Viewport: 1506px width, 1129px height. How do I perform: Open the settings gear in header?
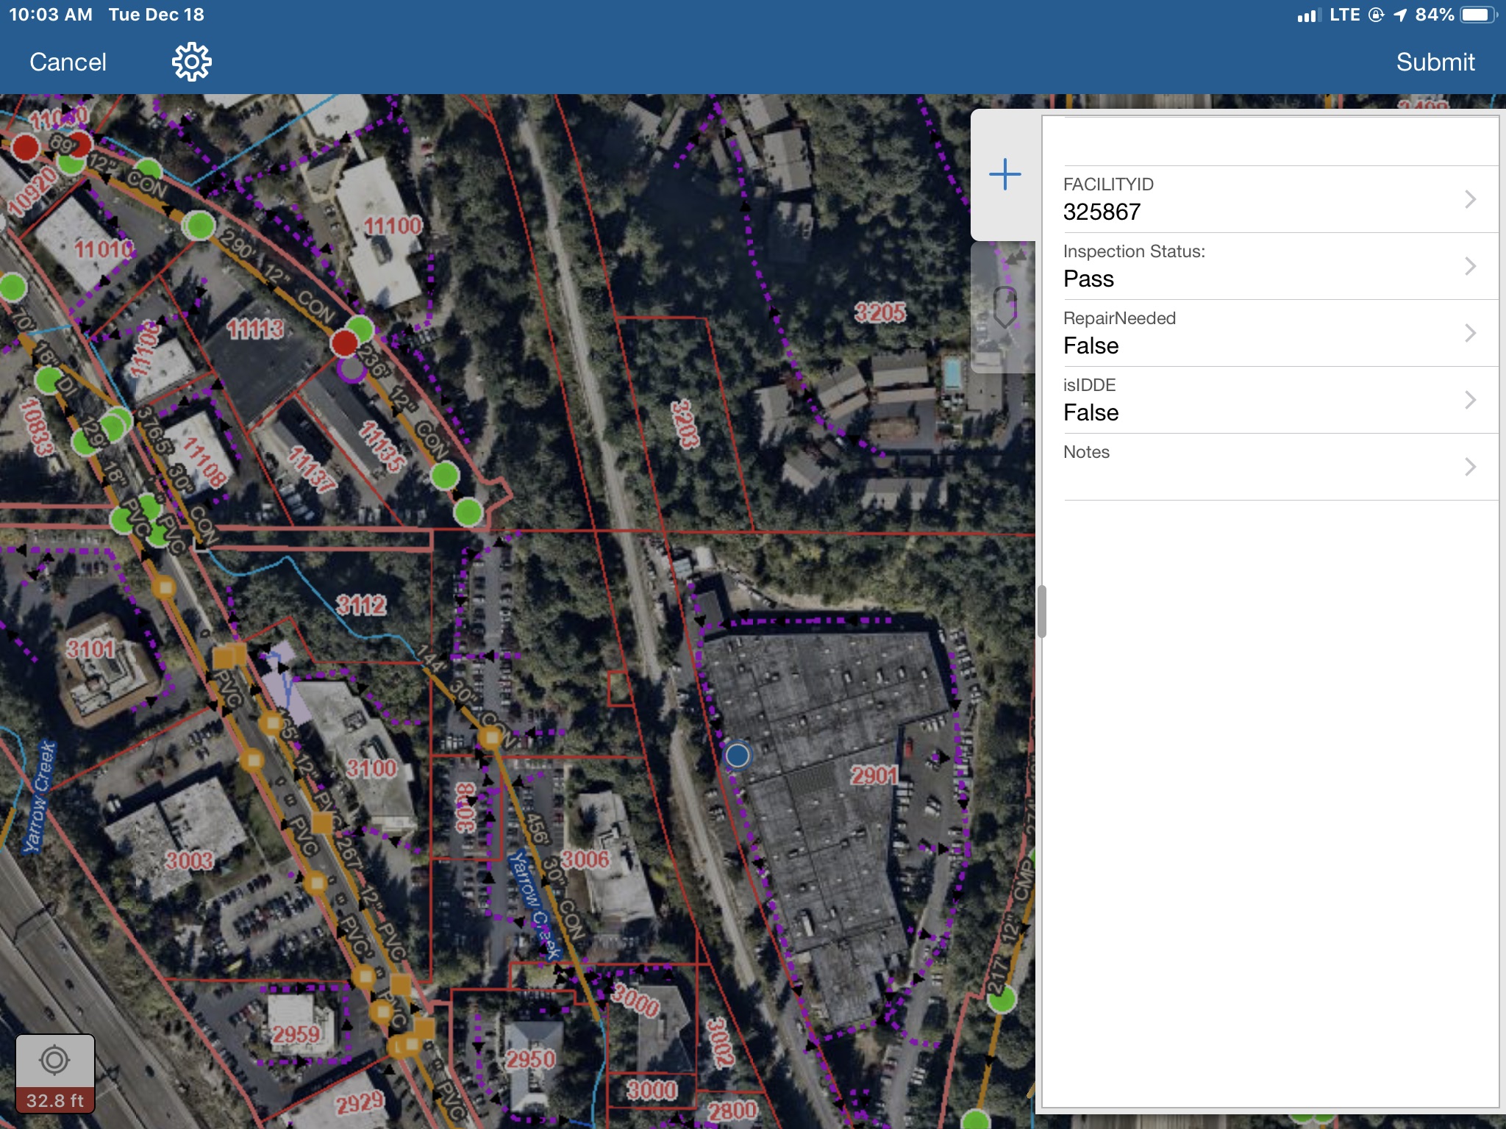point(191,62)
